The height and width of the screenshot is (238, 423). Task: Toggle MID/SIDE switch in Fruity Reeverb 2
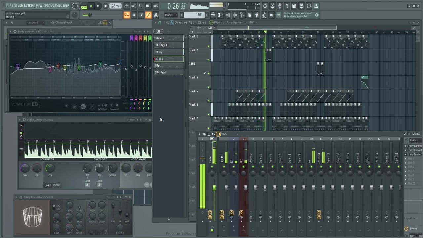click(x=54, y=207)
